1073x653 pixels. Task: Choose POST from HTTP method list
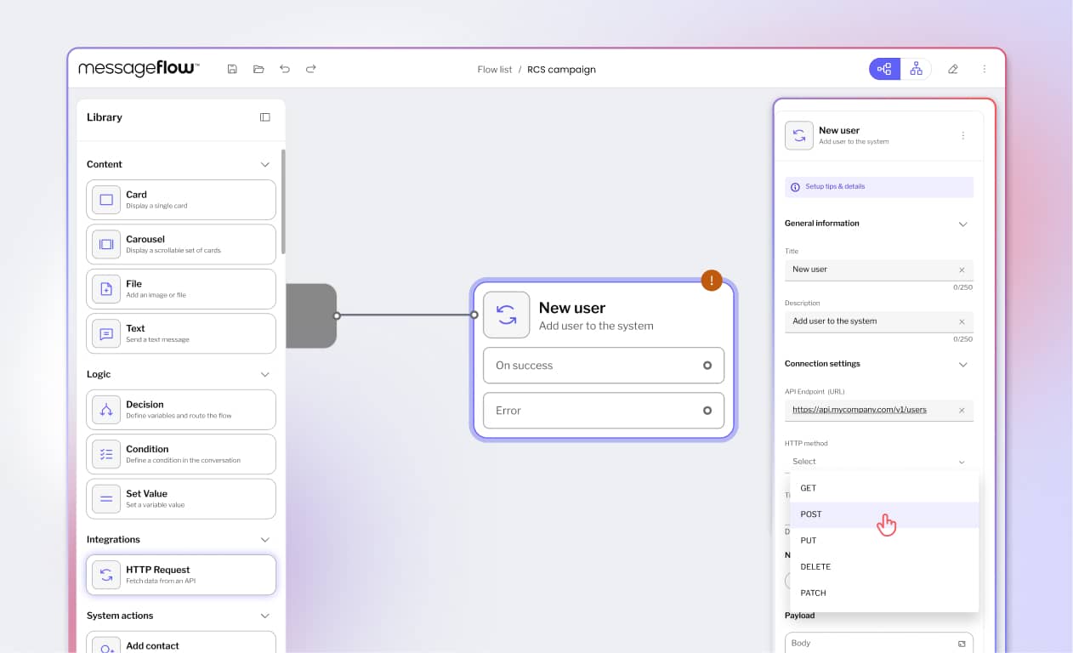point(884,514)
